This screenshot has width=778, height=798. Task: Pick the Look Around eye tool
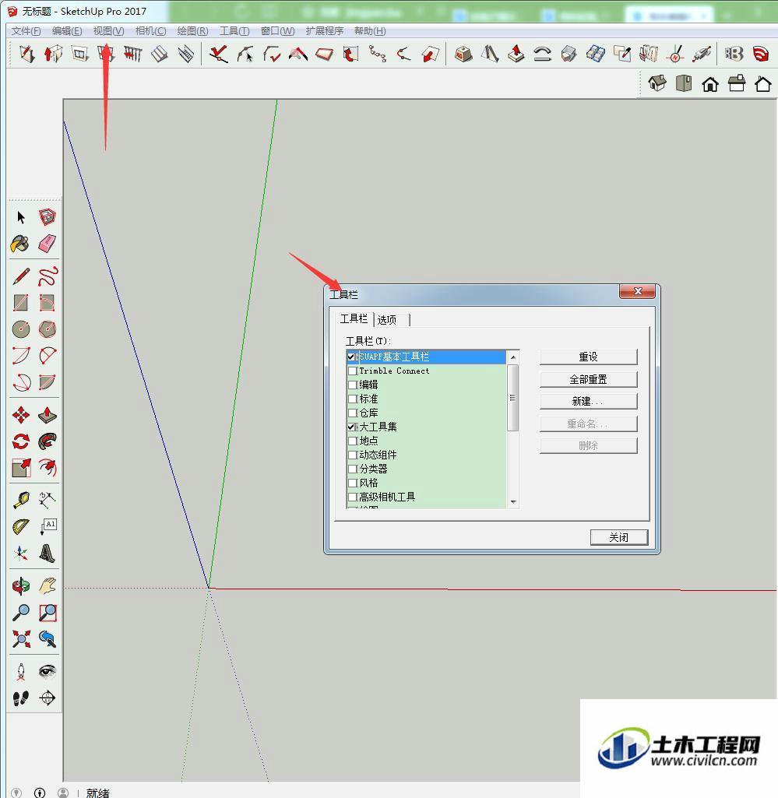48,671
